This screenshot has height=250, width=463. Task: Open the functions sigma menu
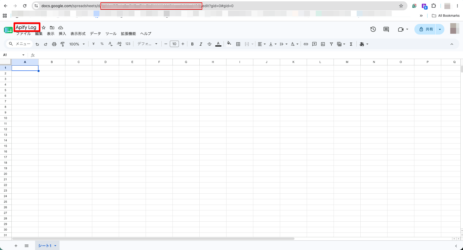point(351,44)
